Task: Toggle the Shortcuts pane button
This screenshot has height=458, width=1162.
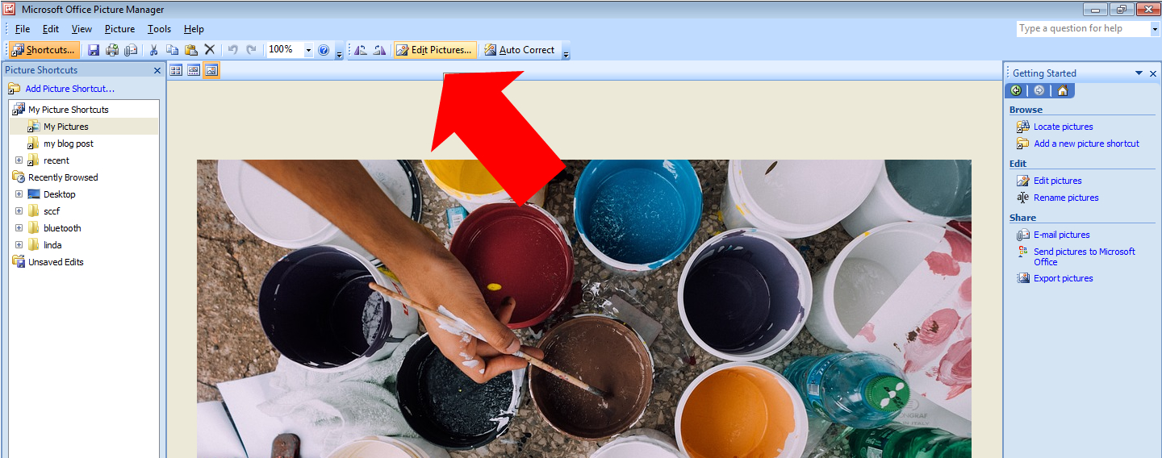Action: [44, 50]
